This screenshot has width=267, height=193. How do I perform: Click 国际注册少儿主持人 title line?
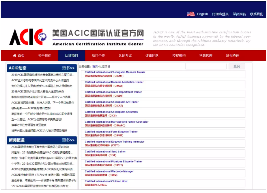[96, 185]
